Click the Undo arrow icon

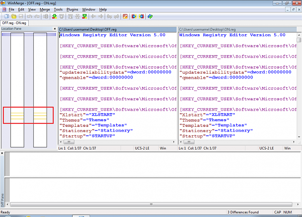29,17
